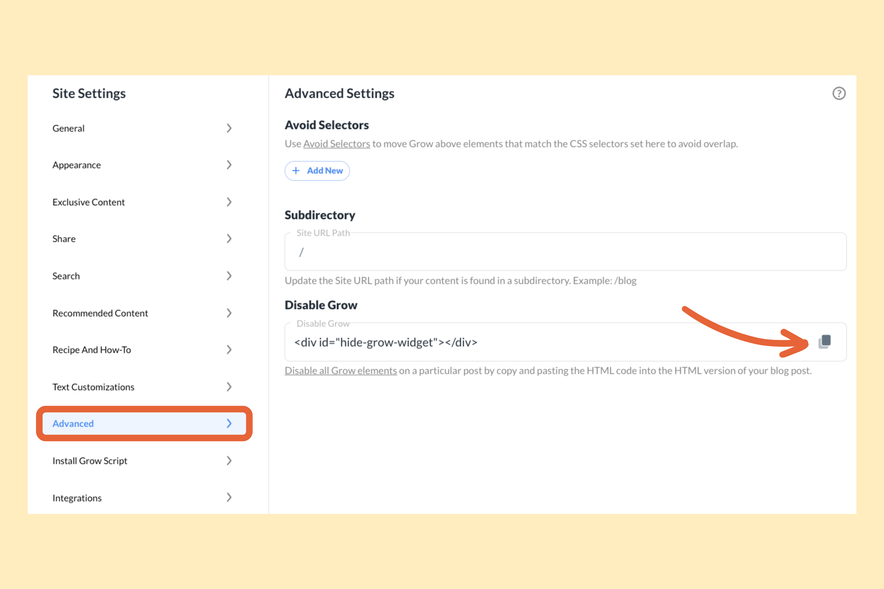Click the help question mark icon
Viewport: 884px width, 589px height.
pyautogui.click(x=839, y=93)
